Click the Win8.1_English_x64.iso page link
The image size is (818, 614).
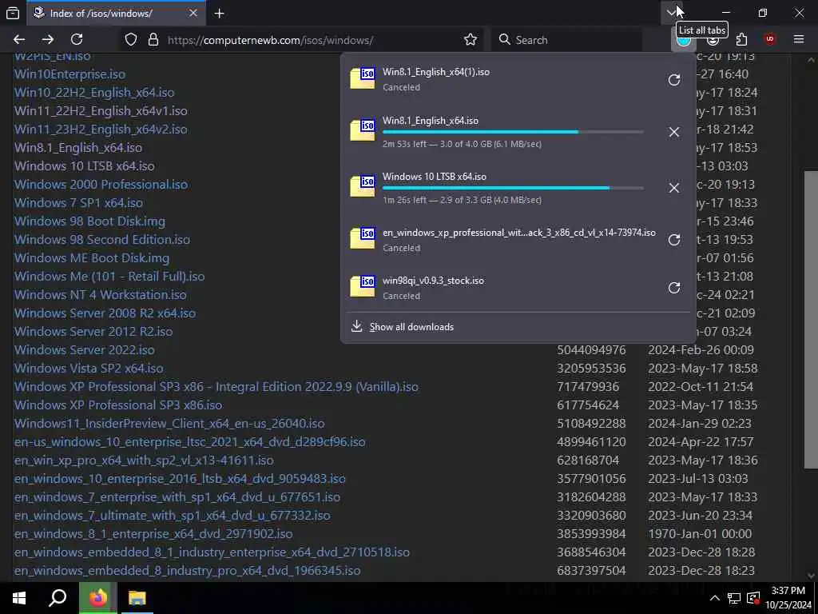pyautogui.click(x=78, y=148)
